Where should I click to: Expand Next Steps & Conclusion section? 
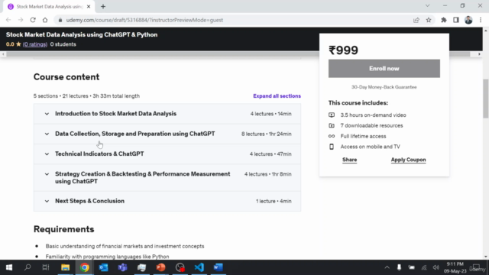(x=167, y=201)
